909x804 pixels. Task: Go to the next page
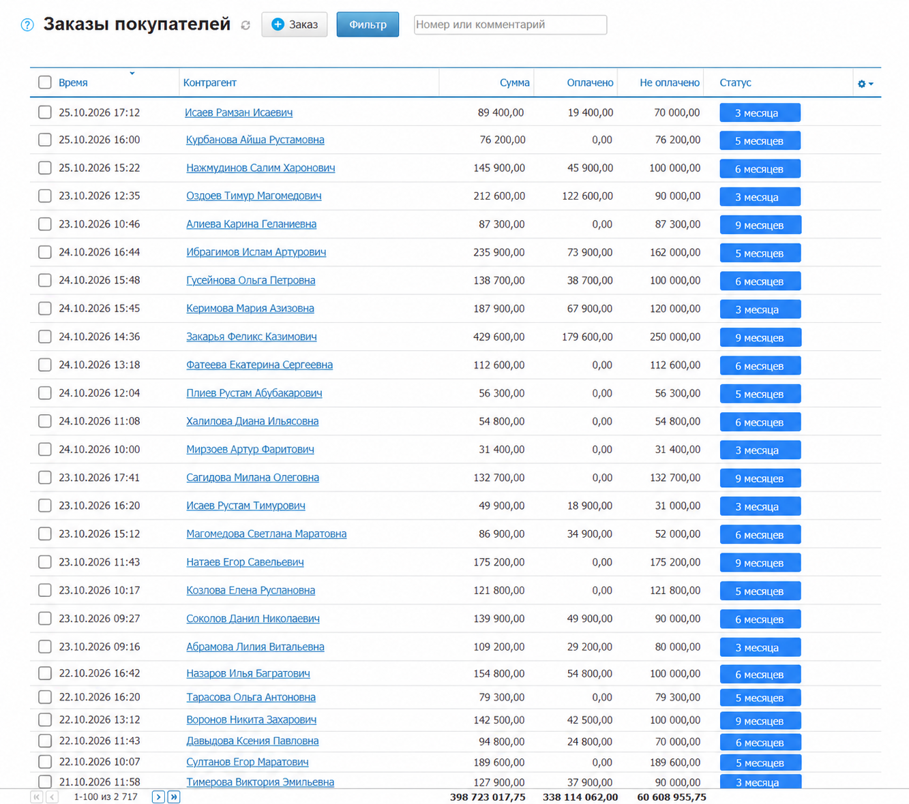coord(158,797)
